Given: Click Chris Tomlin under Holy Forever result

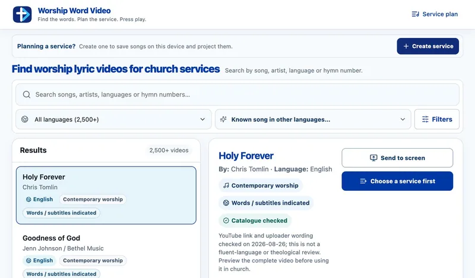Looking at the screenshot, I should point(40,187).
